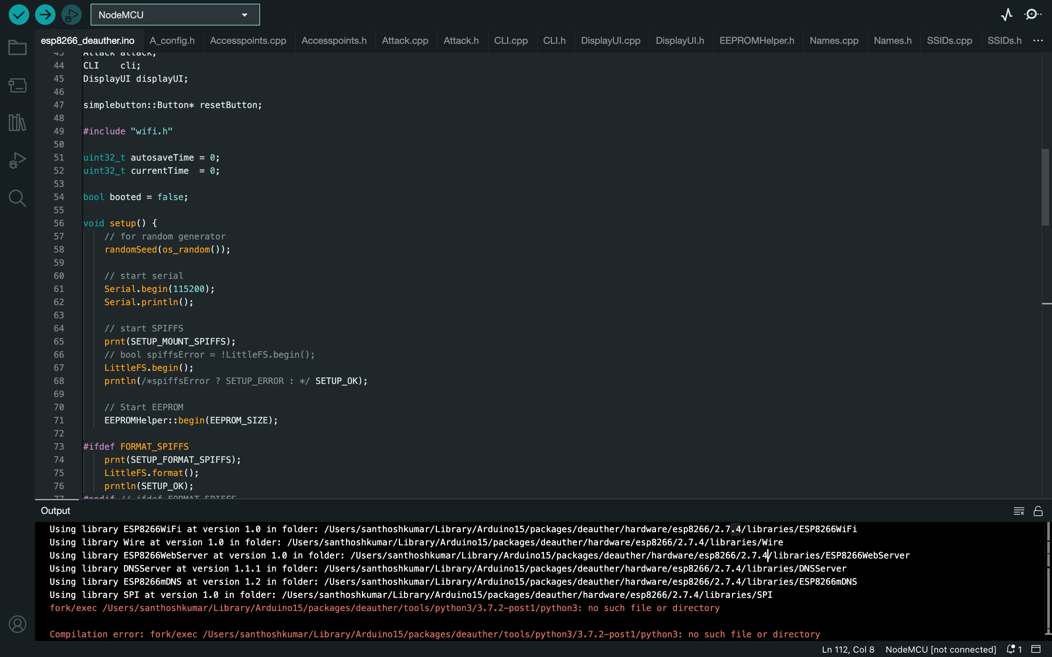1052x657 pixels.
Task: Click Ln 112, Col 8 status indicator
Action: point(848,649)
